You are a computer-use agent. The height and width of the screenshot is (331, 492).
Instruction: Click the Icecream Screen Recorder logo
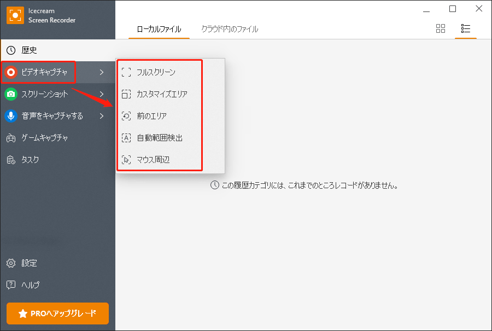coord(14,16)
